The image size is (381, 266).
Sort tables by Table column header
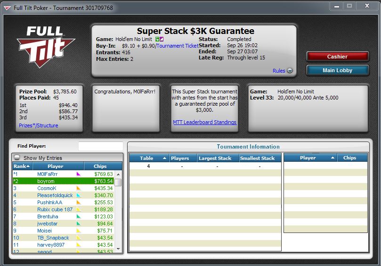[149, 158]
